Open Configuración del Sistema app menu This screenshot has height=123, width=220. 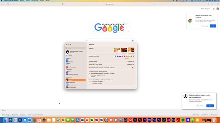coord(11,1)
